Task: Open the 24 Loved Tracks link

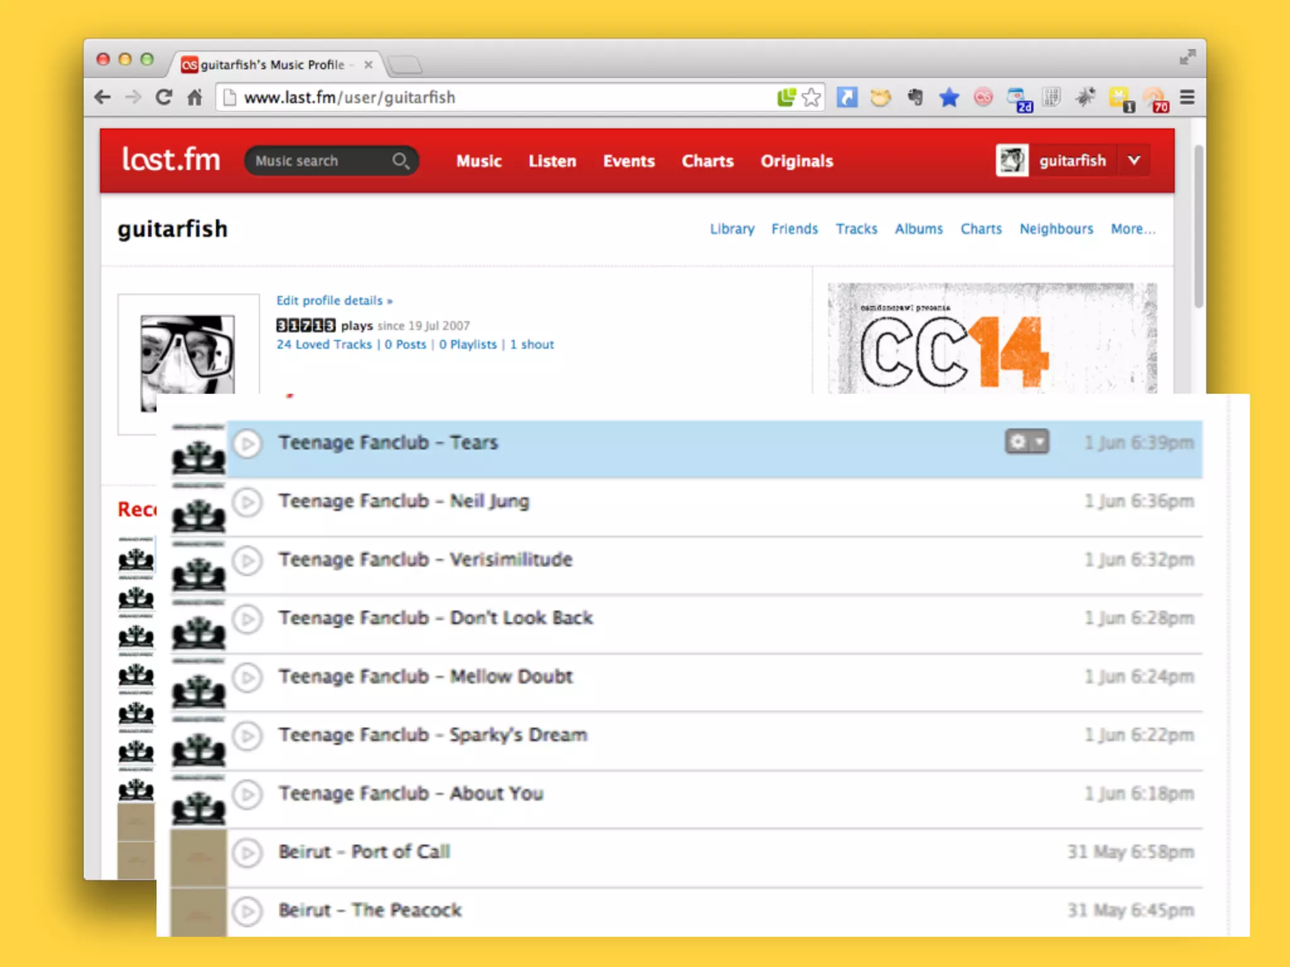Action: pos(324,345)
